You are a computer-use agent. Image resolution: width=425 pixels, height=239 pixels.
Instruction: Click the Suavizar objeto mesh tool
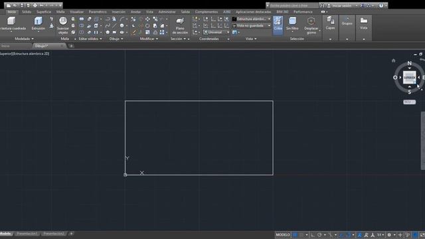pyautogui.click(x=63, y=25)
